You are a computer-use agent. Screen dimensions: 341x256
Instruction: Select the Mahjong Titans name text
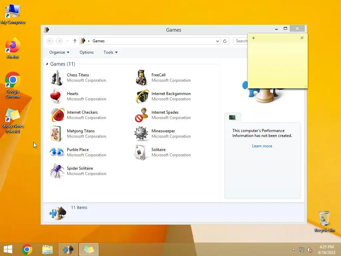[81, 131]
